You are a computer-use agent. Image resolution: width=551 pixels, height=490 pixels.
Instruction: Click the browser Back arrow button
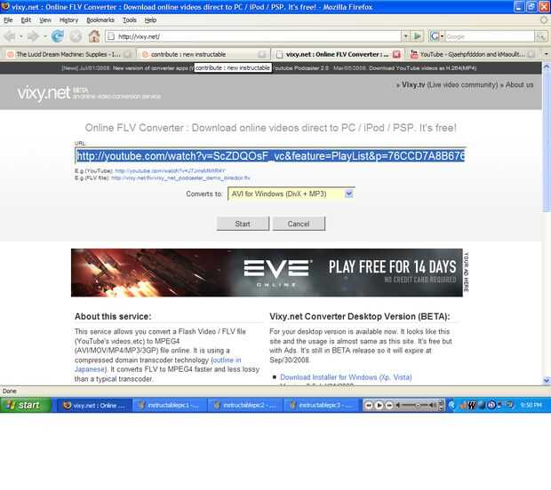10,36
